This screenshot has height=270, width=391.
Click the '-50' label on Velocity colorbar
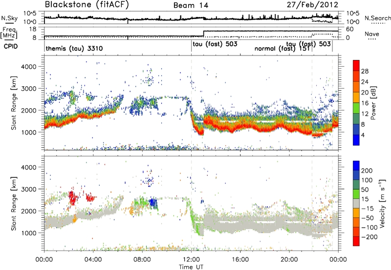(368, 218)
